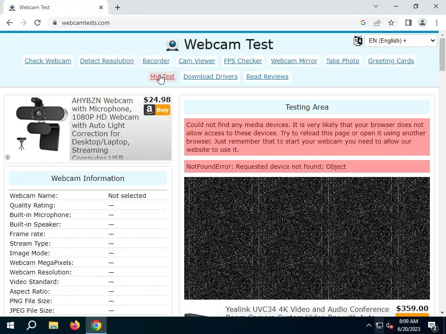Image resolution: width=446 pixels, height=334 pixels.
Task: Click the Frame rate label
Action: pos(27,234)
